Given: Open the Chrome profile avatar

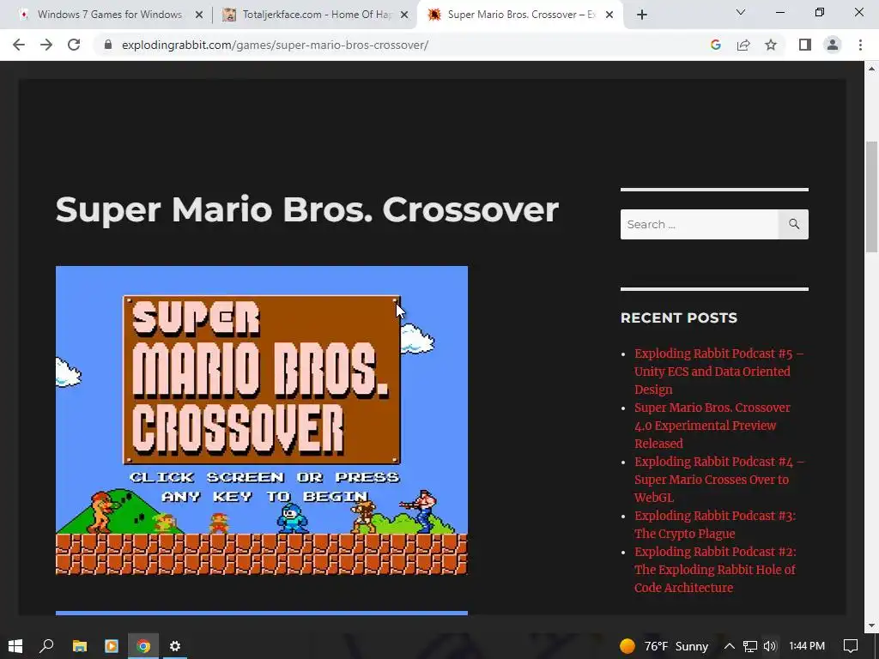Looking at the screenshot, I should tap(833, 45).
